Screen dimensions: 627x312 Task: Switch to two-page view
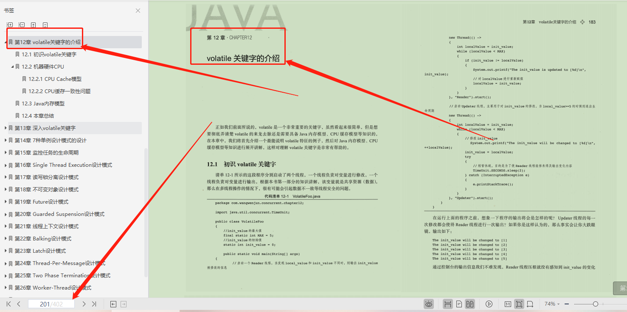click(x=470, y=304)
